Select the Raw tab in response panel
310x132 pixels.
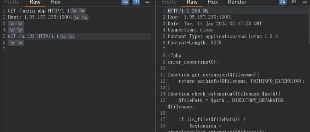point(192,2)
